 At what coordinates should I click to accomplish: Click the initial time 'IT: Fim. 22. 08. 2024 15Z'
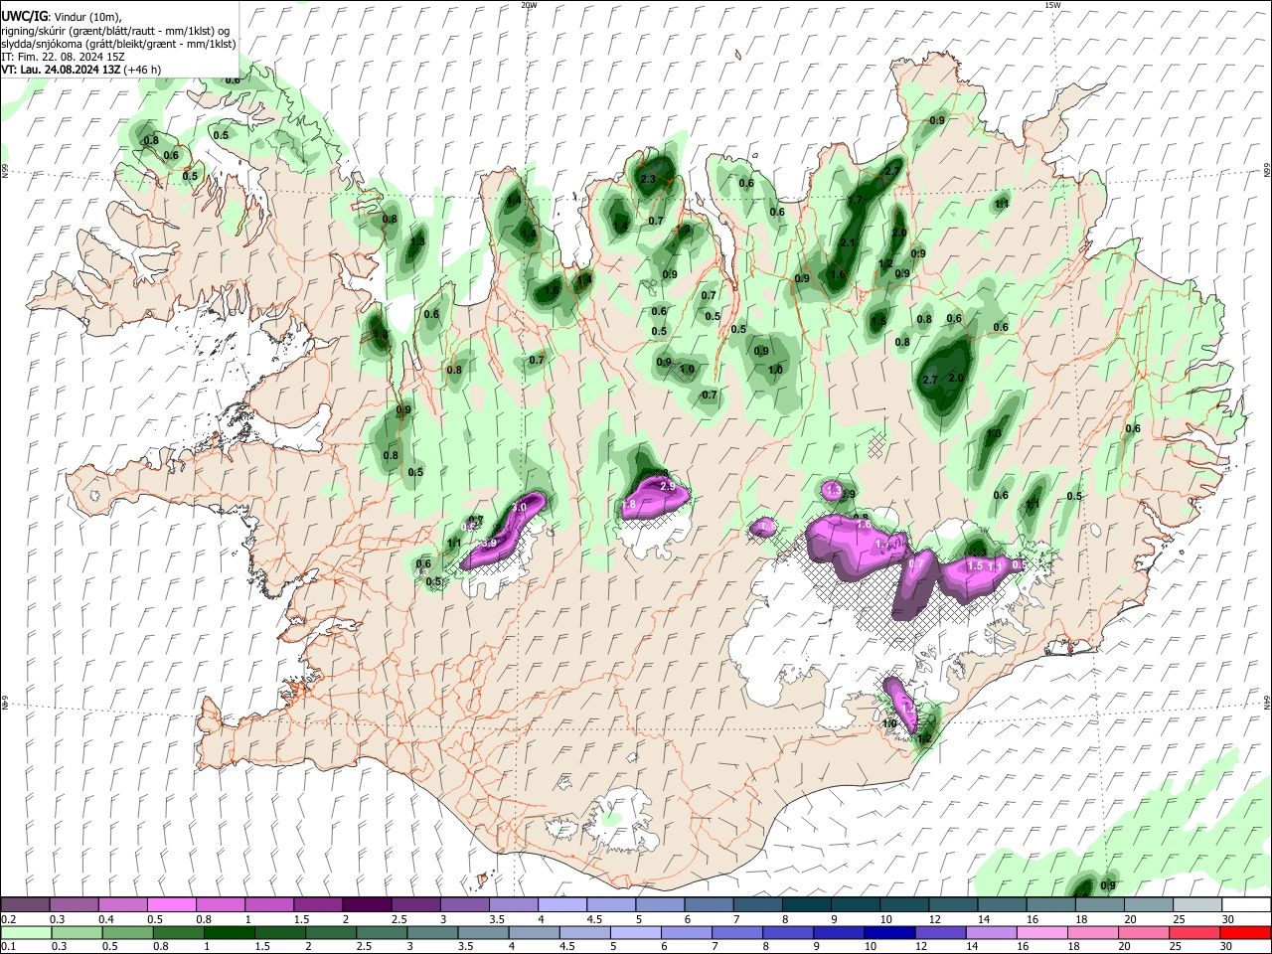[x=64, y=57]
